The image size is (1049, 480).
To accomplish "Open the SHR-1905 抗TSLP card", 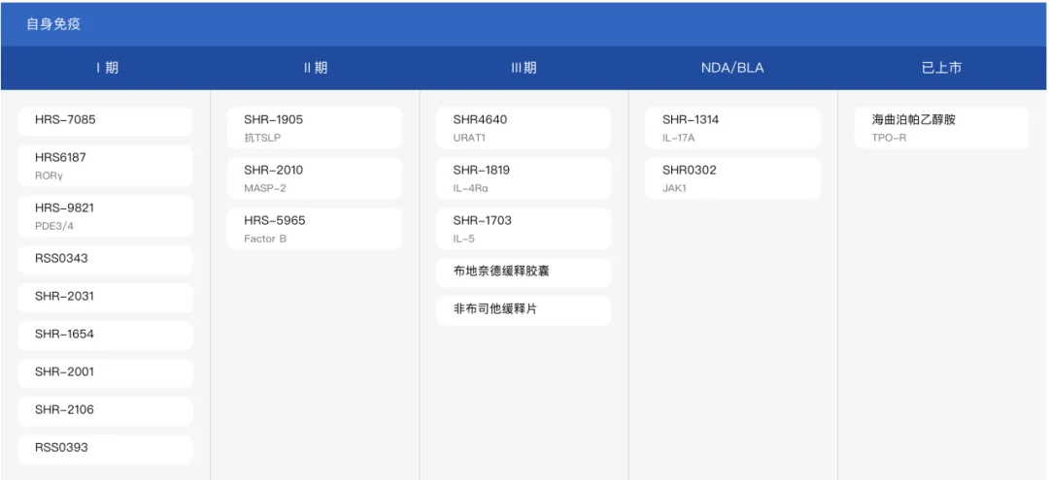I will (x=314, y=128).
